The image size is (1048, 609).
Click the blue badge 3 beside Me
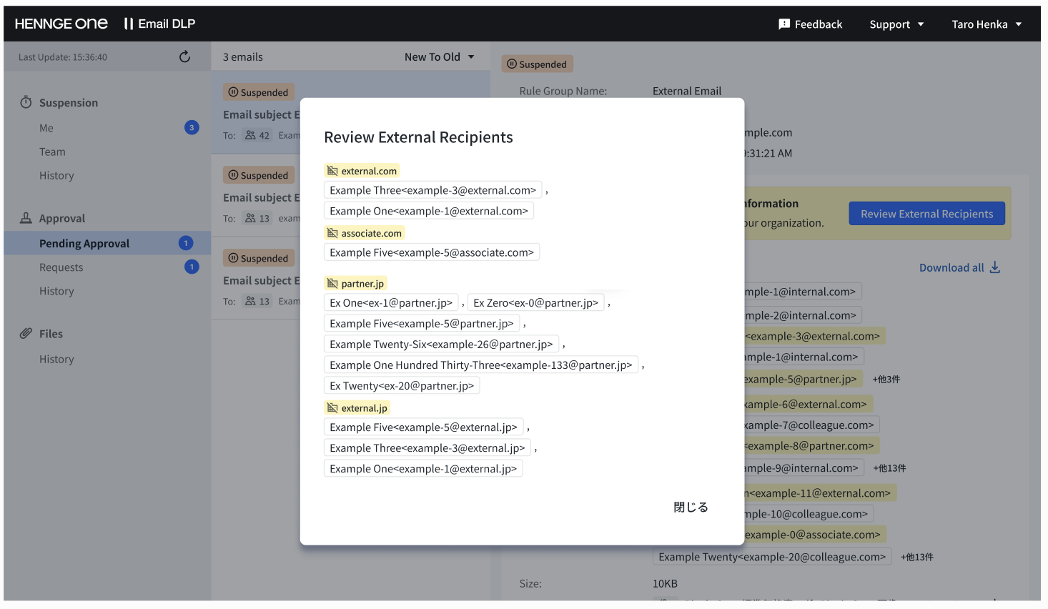tap(192, 127)
